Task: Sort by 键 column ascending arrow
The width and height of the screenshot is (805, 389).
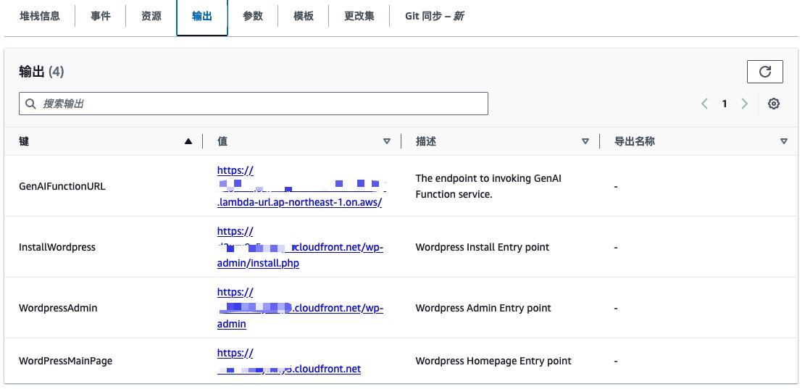Action: click(188, 142)
